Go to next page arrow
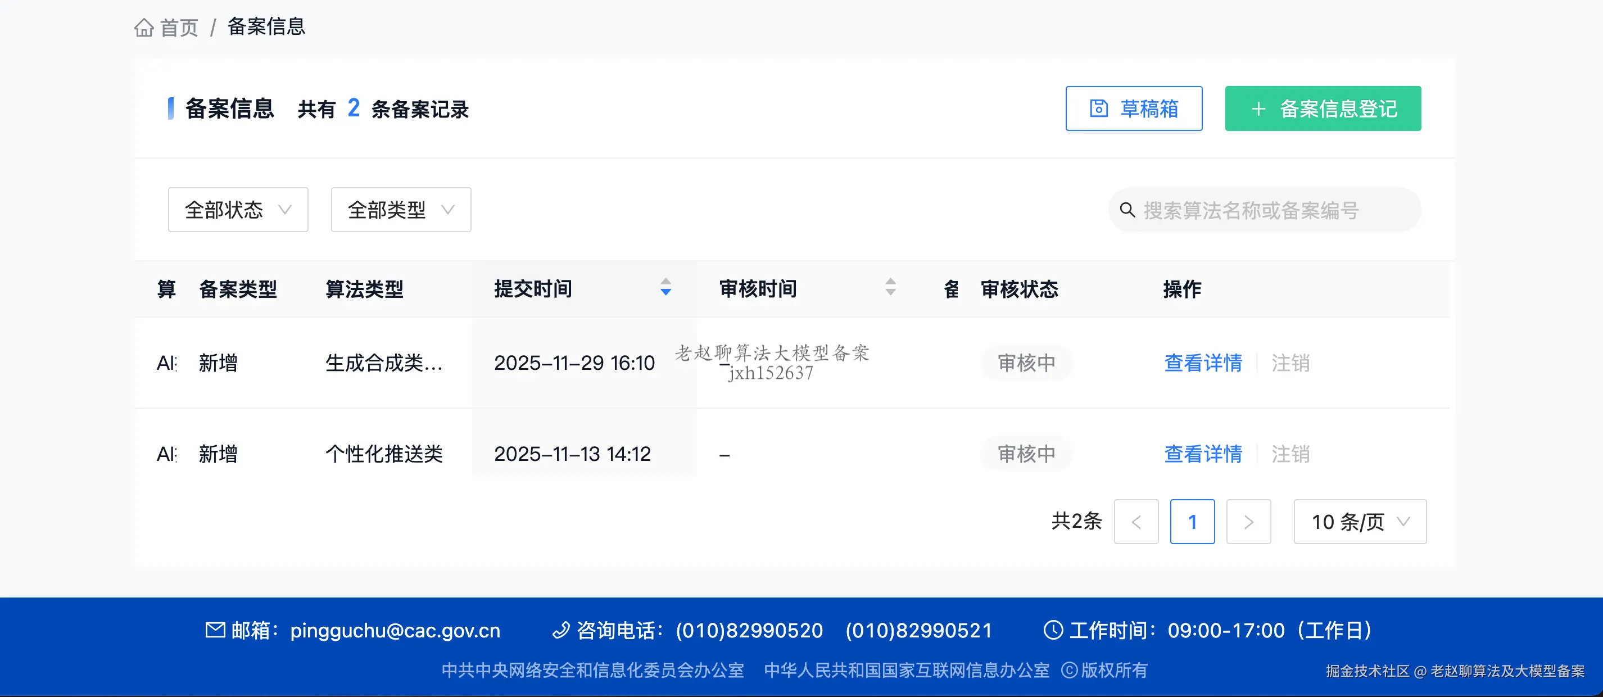This screenshot has width=1603, height=697. (x=1248, y=522)
